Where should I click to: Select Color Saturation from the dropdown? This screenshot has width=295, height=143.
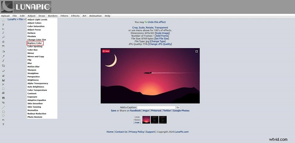[36, 26]
